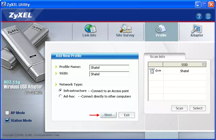Open the SSID column dropdown arrow
The height and width of the screenshot is (140, 216).
click(204, 64)
